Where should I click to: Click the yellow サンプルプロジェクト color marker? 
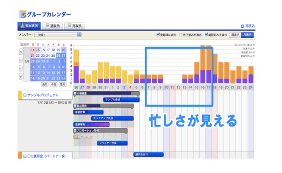coord(20,95)
